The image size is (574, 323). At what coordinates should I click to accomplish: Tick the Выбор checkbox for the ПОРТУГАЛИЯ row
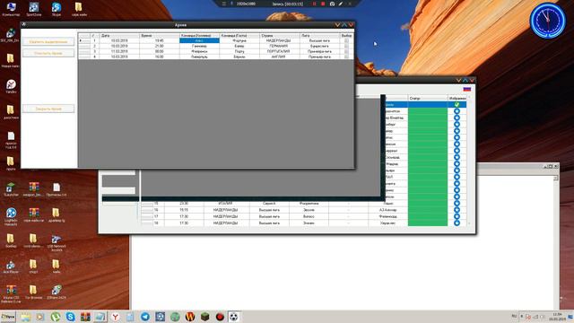pyautogui.click(x=346, y=52)
